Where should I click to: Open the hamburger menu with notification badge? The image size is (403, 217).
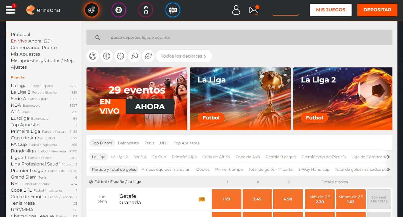click(x=11, y=9)
